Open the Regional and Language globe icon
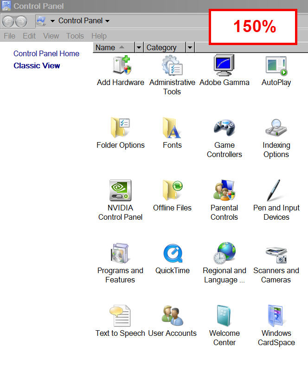308x386 pixels. point(225,253)
